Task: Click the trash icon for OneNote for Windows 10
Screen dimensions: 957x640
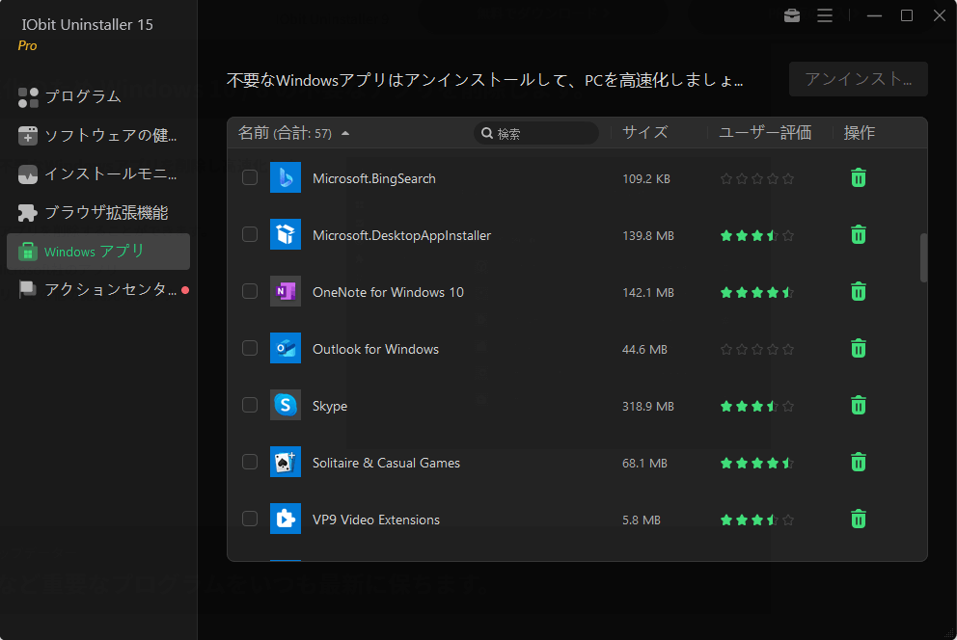Action: (859, 291)
